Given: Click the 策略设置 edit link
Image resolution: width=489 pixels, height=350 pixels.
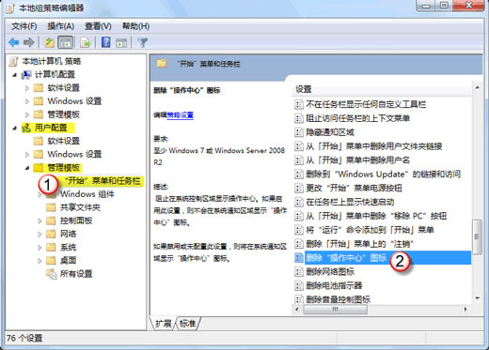Looking at the screenshot, I should 180,115.
